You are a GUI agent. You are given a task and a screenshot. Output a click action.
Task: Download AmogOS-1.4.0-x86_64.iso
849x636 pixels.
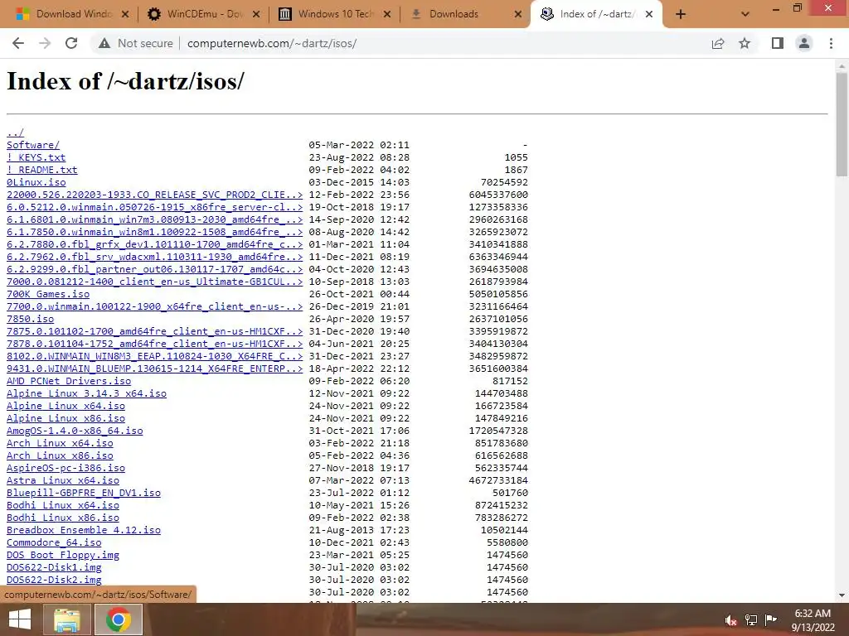[75, 431]
